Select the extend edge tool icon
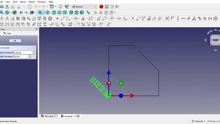The width and height of the screenshot is (220, 124). click(138, 18)
